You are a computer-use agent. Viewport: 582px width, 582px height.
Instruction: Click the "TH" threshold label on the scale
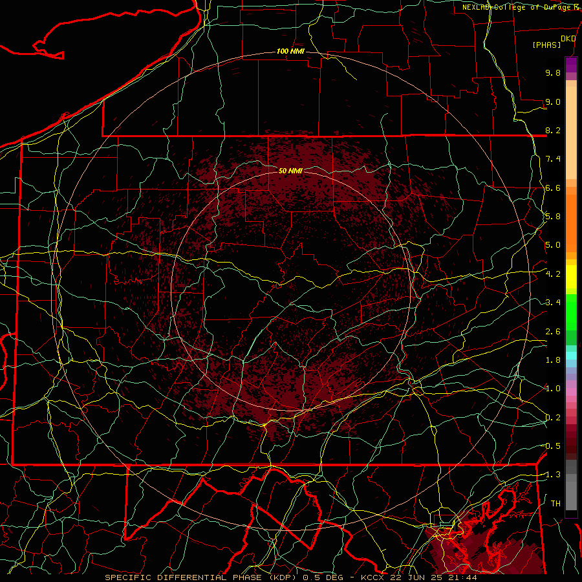pos(555,504)
